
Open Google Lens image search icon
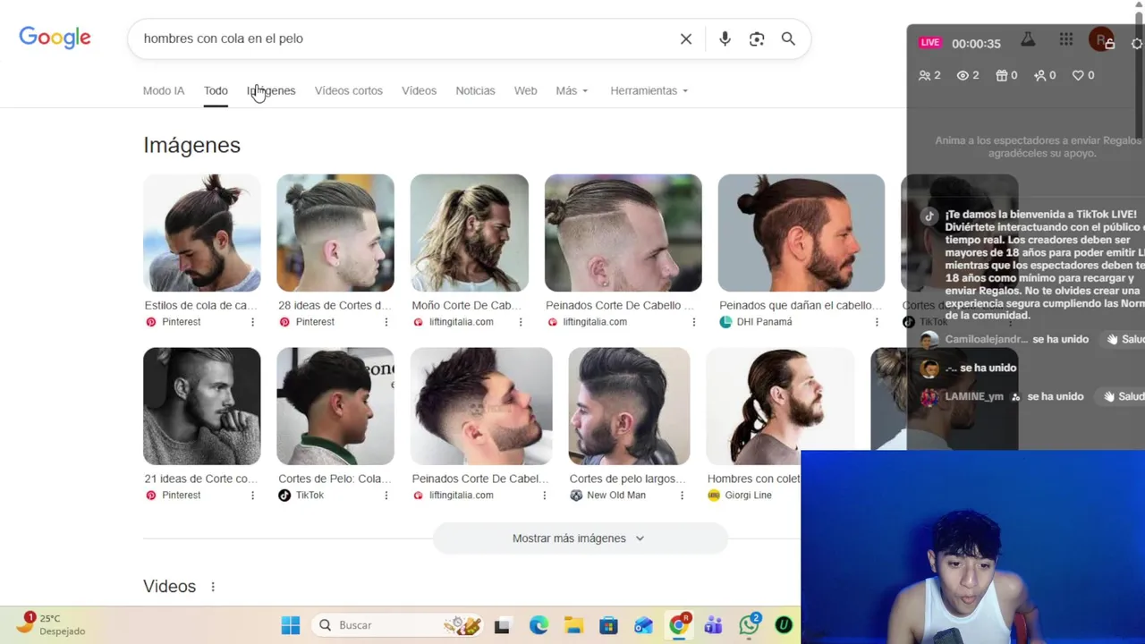pos(757,38)
